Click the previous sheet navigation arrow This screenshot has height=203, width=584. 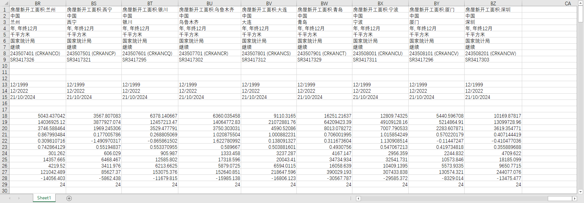[x=10, y=198]
